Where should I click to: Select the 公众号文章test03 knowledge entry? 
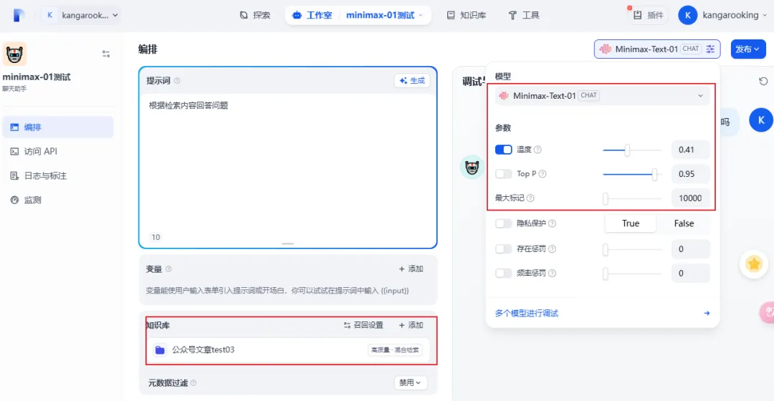(288, 349)
